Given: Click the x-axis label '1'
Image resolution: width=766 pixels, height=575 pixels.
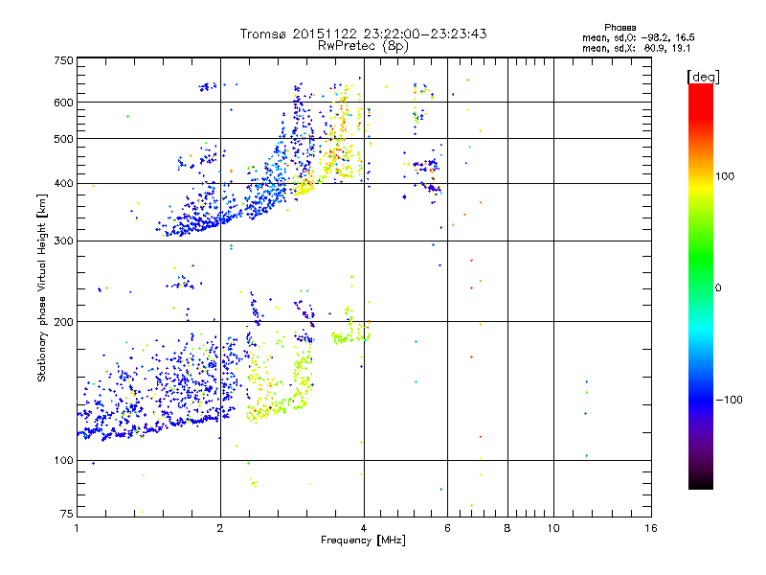Looking at the screenshot, I should [x=77, y=528].
